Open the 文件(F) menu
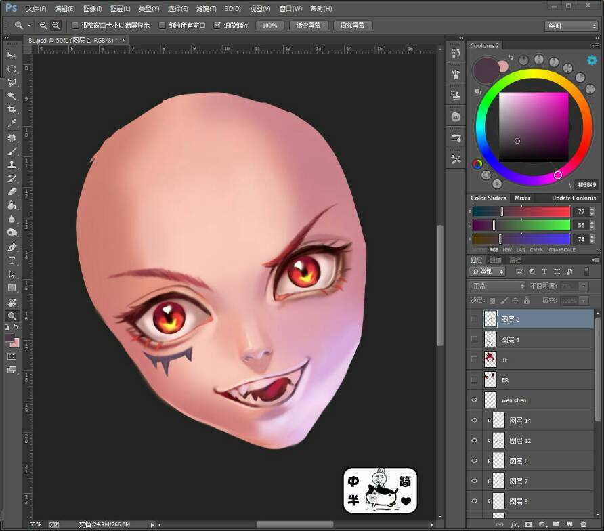The width and height of the screenshot is (604, 531). pos(36,9)
